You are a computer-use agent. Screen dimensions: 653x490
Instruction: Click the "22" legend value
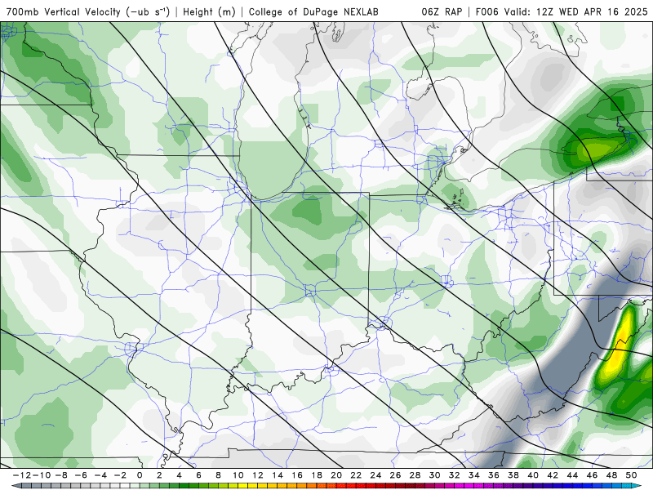356,475
